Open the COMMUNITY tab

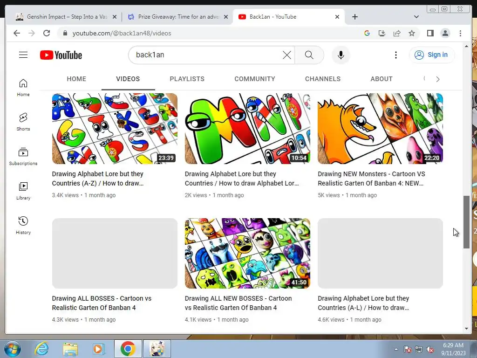(255, 79)
